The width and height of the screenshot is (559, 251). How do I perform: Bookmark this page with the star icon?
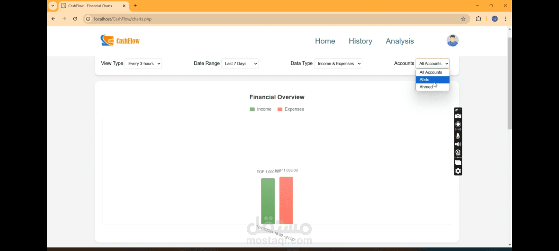[463, 19]
